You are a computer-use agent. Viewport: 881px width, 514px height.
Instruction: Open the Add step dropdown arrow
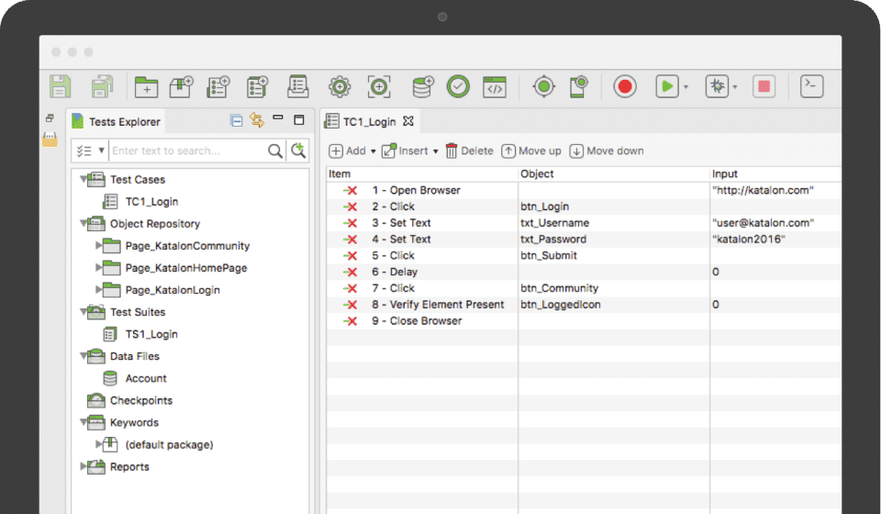373,151
